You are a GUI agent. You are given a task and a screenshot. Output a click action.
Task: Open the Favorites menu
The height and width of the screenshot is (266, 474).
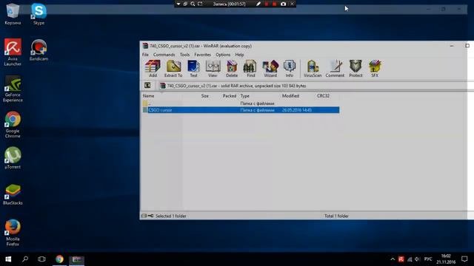coord(202,55)
